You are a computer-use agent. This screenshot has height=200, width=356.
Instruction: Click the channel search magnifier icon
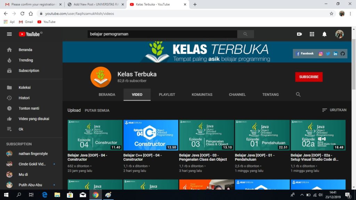[x=298, y=94]
